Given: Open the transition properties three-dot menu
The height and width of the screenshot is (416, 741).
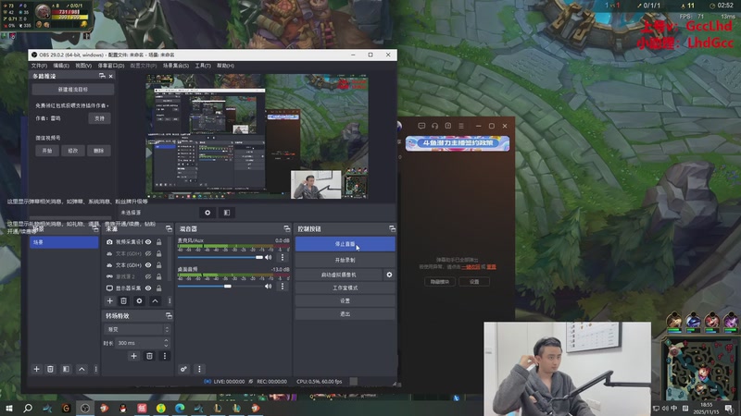Looking at the screenshot, I should (x=165, y=356).
